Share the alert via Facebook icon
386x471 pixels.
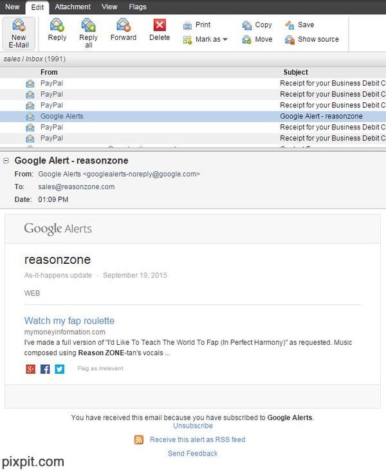coord(45,369)
